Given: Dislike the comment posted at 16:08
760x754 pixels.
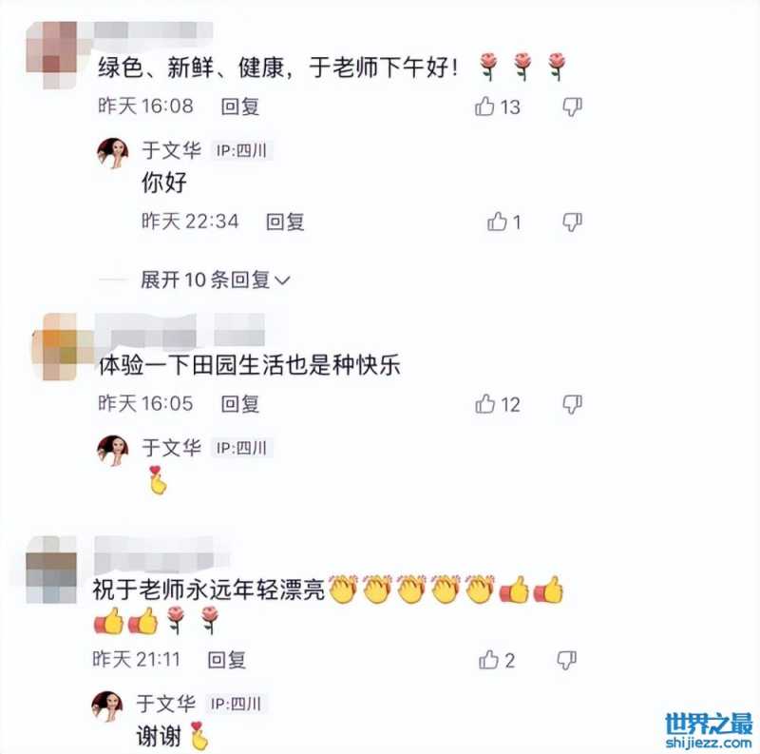Looking at the screenshot, I should coord(573,106).
